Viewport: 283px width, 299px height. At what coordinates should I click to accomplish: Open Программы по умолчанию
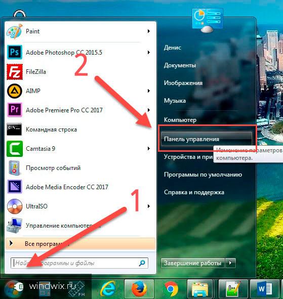pos(203,175)
